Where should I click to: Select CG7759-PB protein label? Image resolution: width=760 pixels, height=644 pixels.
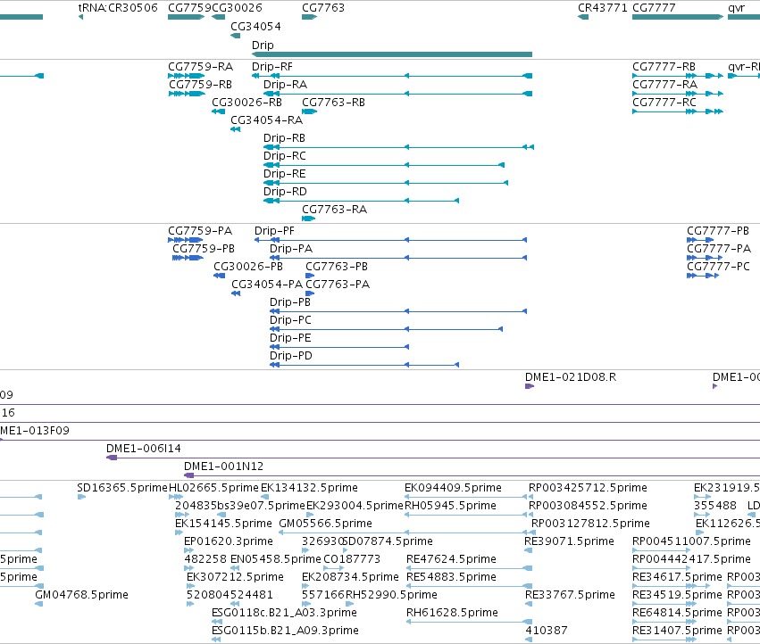point(204,248)
